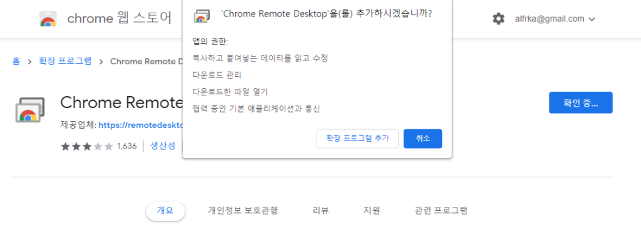The width and height of the screenshot is (641, 242).
Task: Open the 지원 tab
Action: pyautogui.click(x=372, y=211)
